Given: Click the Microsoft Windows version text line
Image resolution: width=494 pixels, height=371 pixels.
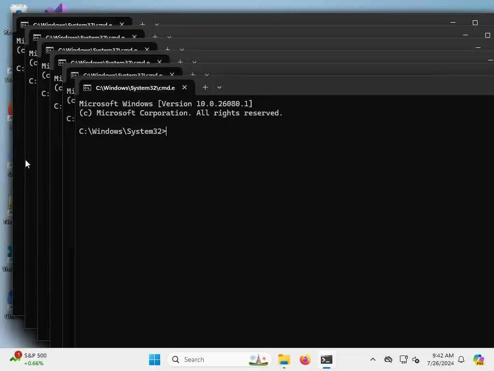Looking at the screenshot, I should (166, 104).
